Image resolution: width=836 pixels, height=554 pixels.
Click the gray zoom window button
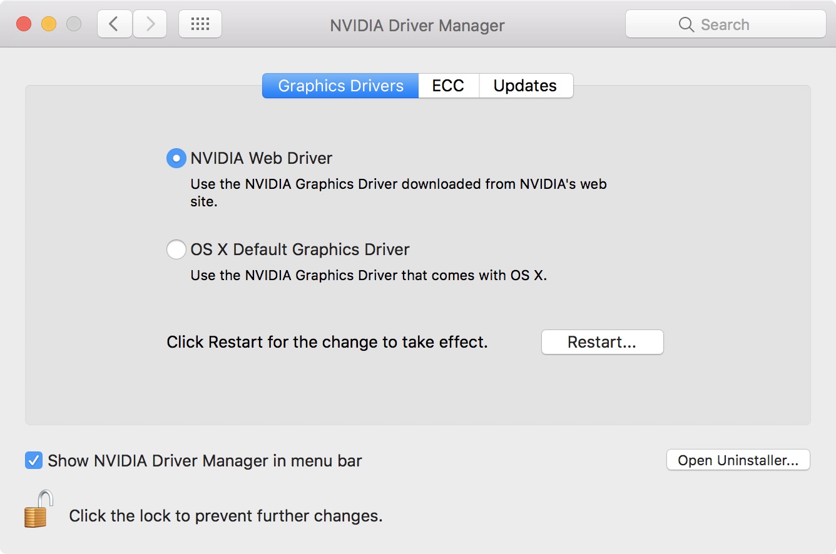74,24
